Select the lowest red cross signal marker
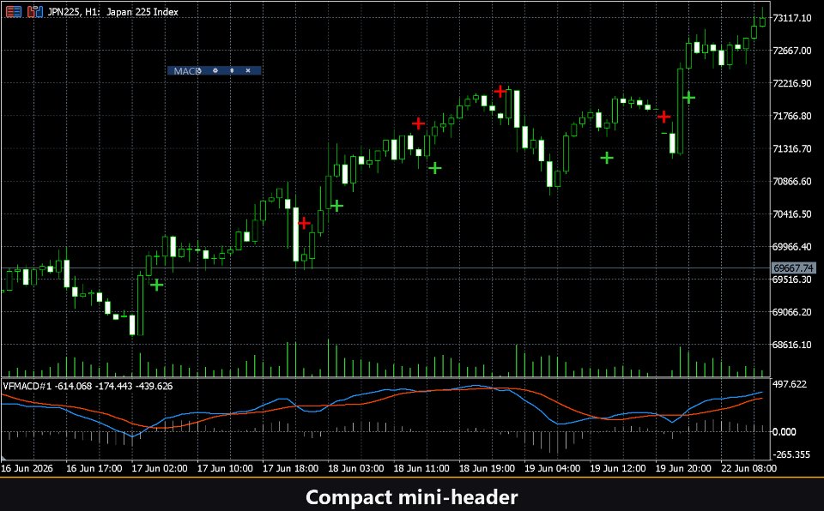Viewport: 824px width, 511px height. point(304,223)
